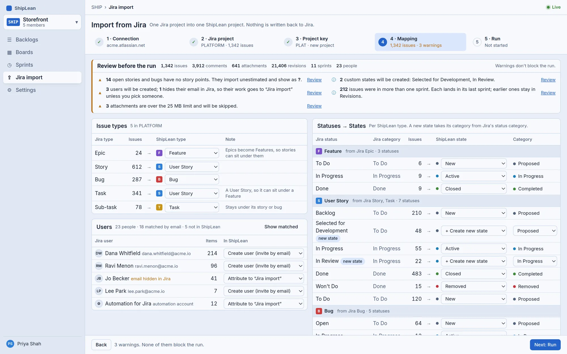The height and width of the screenshot is (354, 567).
Task: Click the Sprints clock icon in sidebar
Action: (9, 65)
